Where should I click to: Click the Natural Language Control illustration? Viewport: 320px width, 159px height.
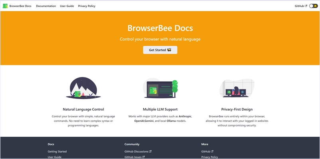click(83, 88)
